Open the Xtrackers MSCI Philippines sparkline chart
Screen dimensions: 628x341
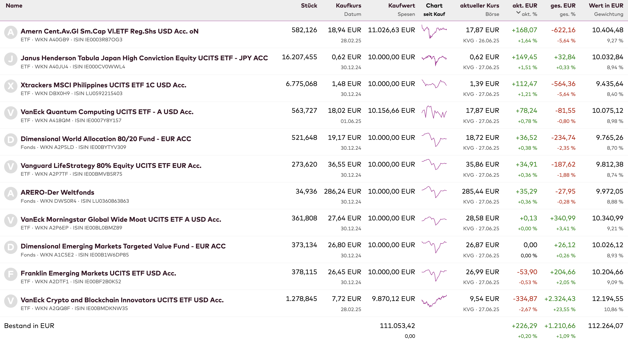(x=434, y=84)
